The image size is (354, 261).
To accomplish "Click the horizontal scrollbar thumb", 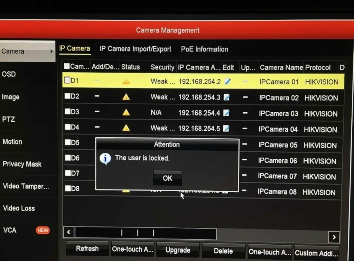I will 146,233.
